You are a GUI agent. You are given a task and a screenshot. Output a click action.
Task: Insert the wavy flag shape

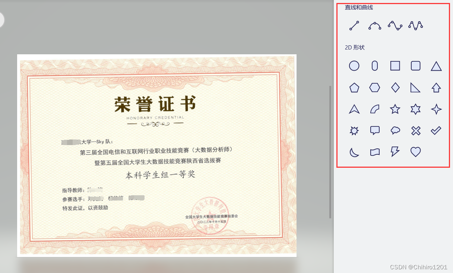(375, 152)
